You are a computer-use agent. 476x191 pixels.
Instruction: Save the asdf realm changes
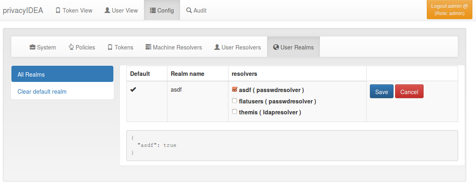point(382,91)
